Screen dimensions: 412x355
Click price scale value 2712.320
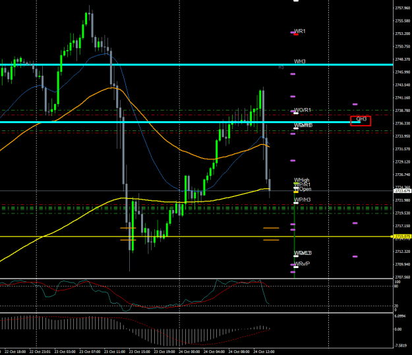pyautogui.click(x=403, y=252)
